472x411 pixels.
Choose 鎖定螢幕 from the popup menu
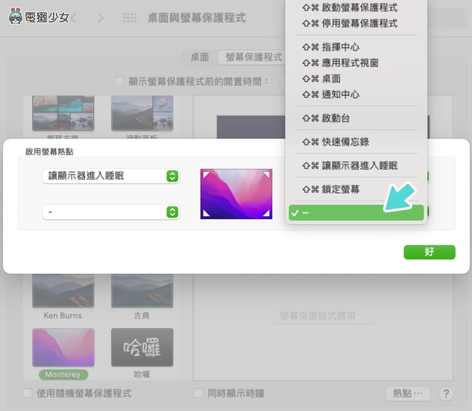coord(340,189)
